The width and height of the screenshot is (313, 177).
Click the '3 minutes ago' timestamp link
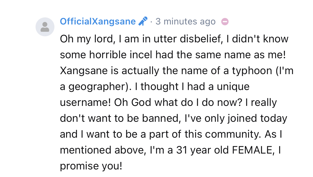pyautogui.click(x=186, y=21)
